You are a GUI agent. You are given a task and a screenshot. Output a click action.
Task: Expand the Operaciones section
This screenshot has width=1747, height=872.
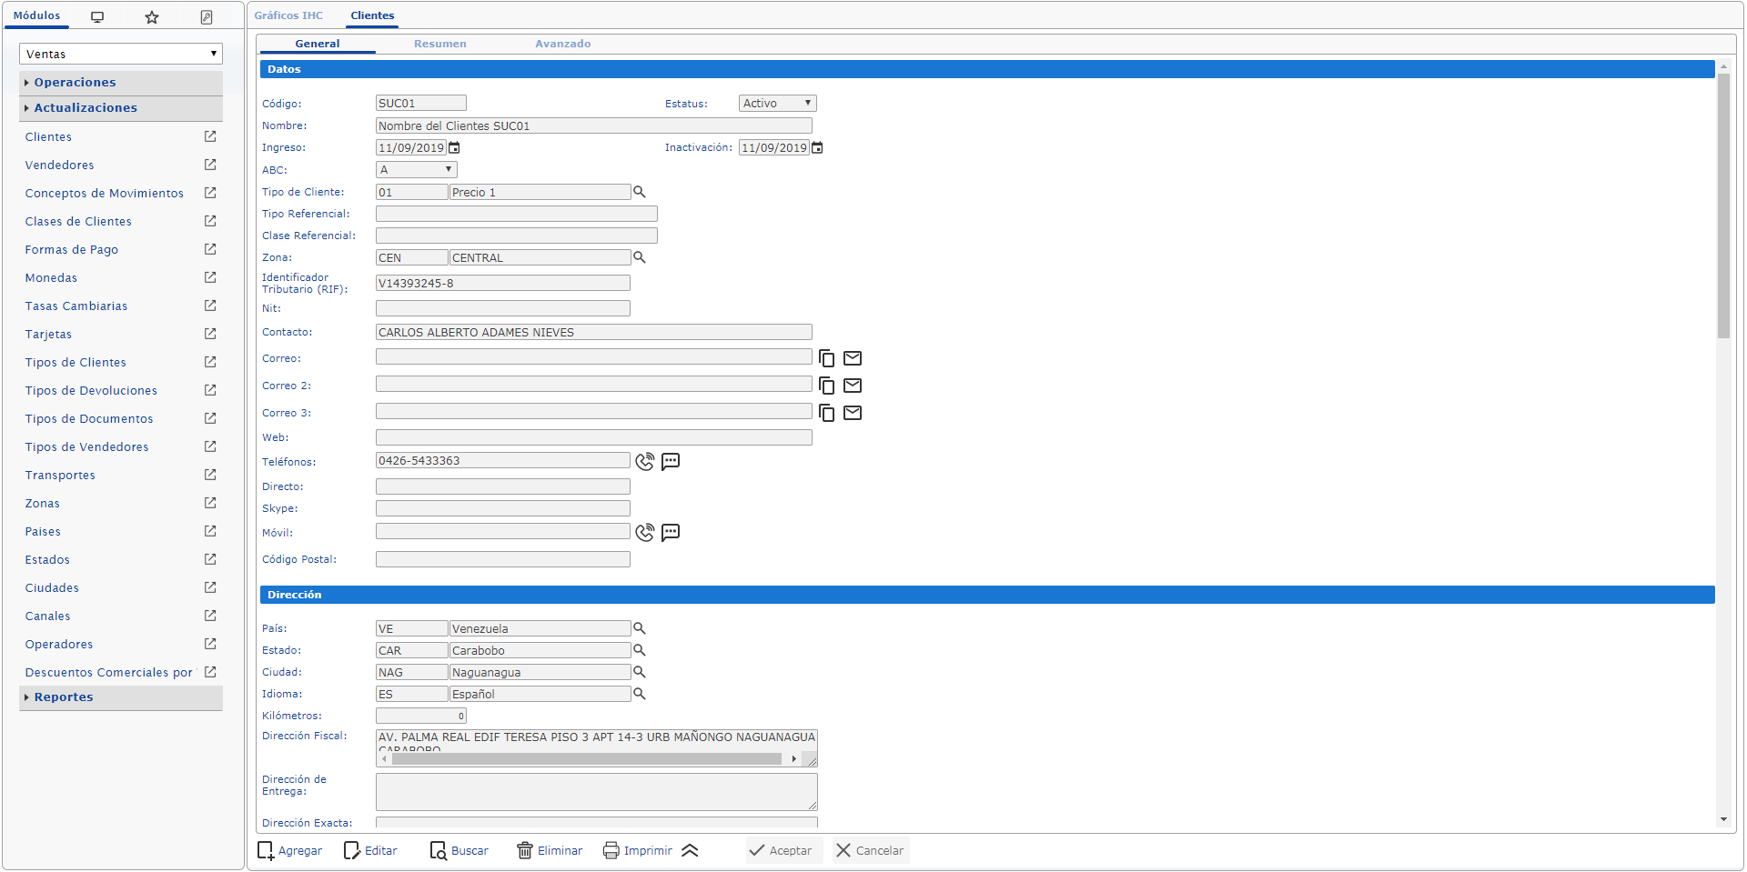tap(75, 83)
